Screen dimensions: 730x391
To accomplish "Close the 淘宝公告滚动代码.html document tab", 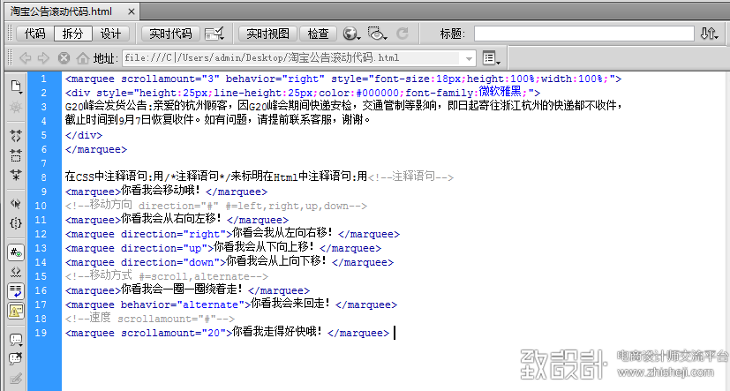I will coord(132,12).
